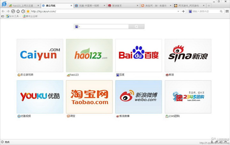
Task: Open the Baidu 百度 thumbnail
Action: pyautogui.click(x=139, y=55)
